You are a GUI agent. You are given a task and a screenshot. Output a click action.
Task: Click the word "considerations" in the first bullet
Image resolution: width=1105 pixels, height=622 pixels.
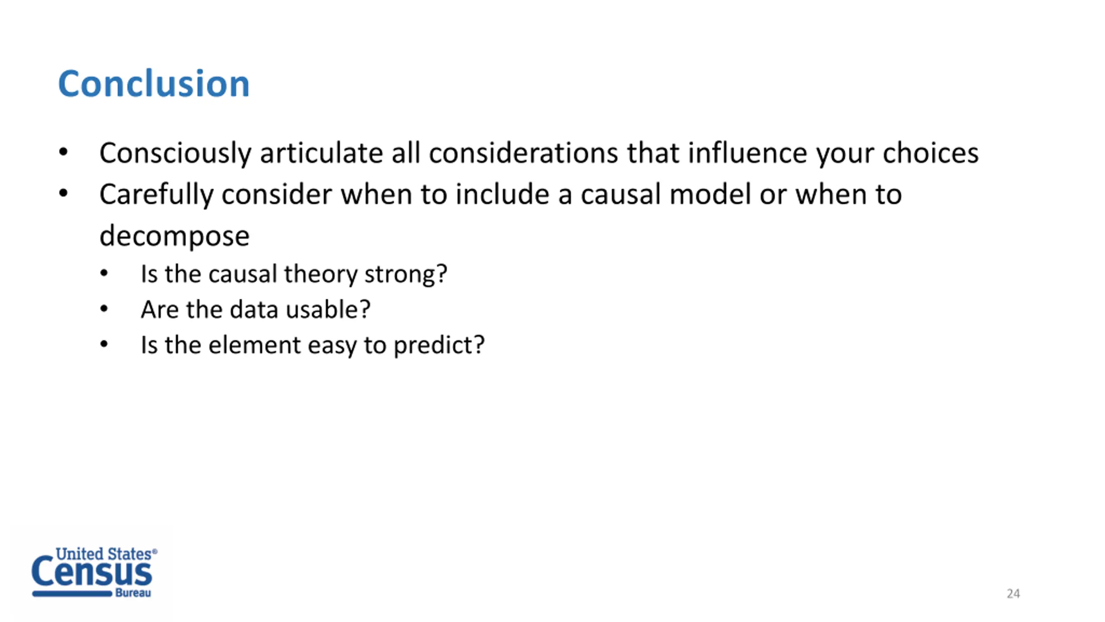tap(524, 152)
